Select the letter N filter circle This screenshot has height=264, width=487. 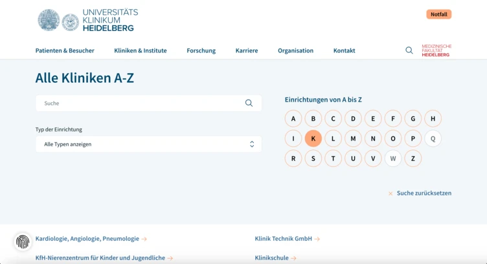pos(373,138)
